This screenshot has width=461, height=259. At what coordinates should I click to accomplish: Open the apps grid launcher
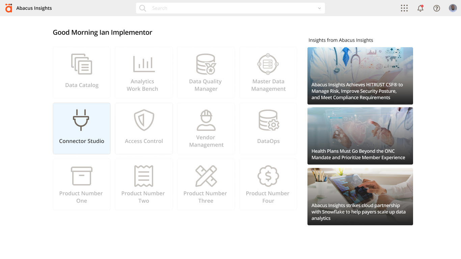pos(404,8)
